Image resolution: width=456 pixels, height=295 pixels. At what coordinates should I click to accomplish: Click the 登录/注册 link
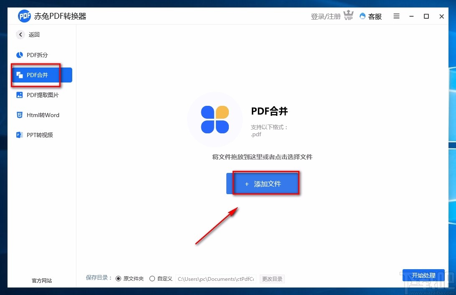(325, 16)
